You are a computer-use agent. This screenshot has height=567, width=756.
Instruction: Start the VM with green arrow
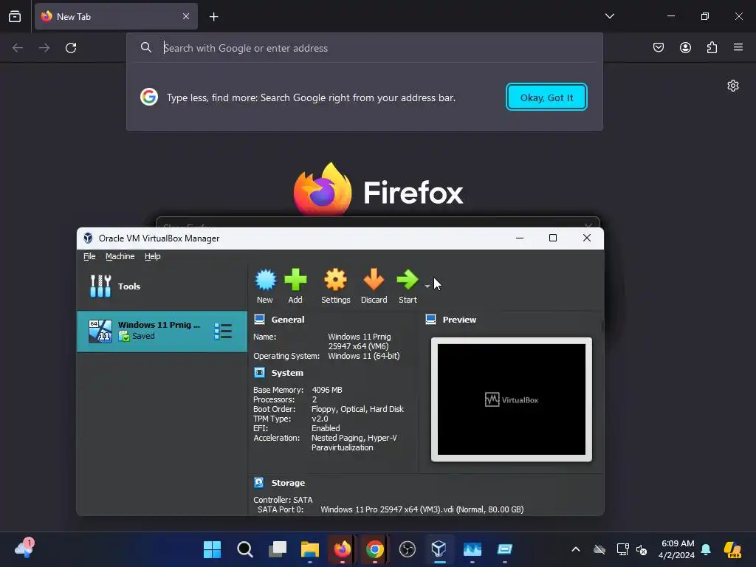pyautogui.click(x=408, y=286)
